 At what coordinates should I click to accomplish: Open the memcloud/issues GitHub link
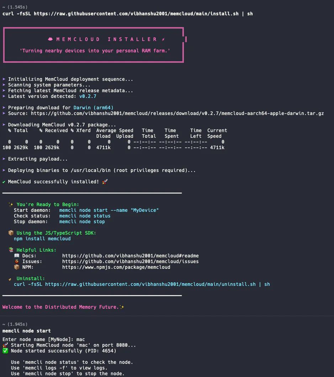click(131, 261)
